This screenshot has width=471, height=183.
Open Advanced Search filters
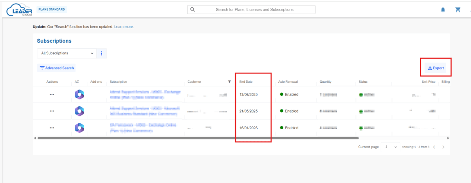click(57, 68)
